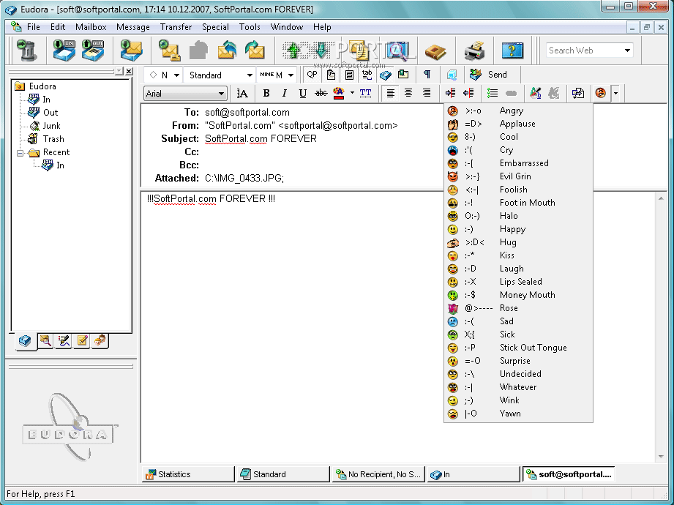Click the TT fixed-width font icon
The width and height of the screenshot is (674, 505).
click(365, 93)
